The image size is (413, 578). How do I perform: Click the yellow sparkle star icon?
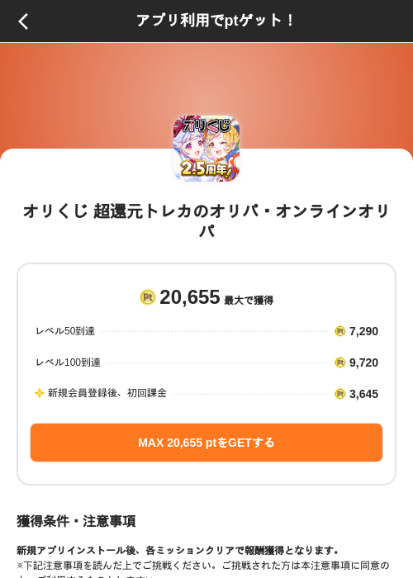[40, 393]
